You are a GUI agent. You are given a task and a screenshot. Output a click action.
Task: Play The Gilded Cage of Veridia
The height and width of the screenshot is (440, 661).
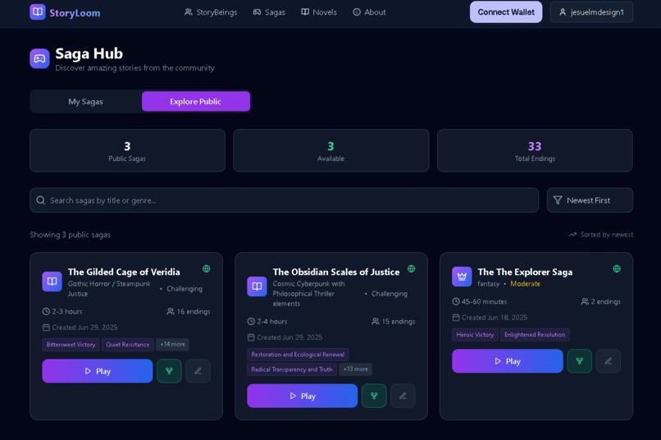point(98,371)
